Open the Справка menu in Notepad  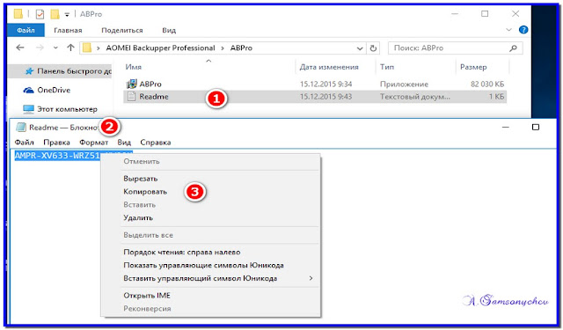(x=156, y=143)
